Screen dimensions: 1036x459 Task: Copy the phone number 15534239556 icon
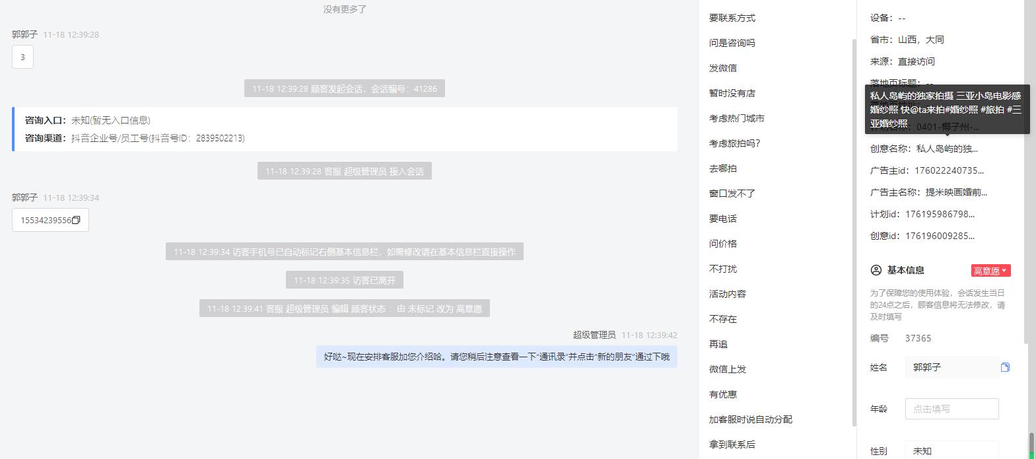click(x=76, y=221)
